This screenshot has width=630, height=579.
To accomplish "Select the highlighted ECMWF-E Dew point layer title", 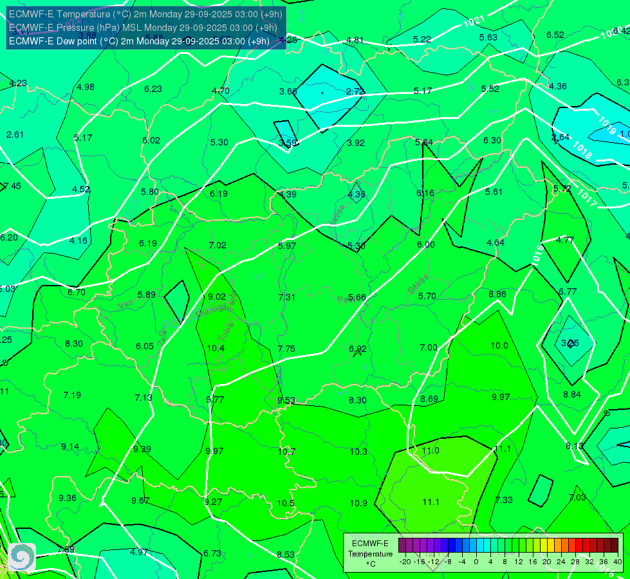I will [139, 41].
